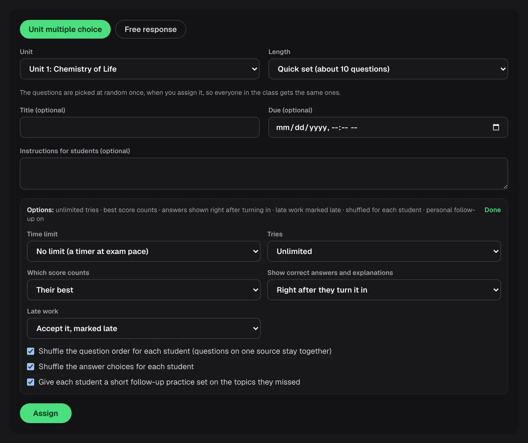The height and width of the screenshot is (443, 528).
Task: Open the Show correct answers and explanations dropdown
Action: click(384, 290)
